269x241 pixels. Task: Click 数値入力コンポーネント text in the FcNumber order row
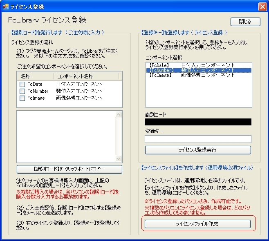[79, 91]
